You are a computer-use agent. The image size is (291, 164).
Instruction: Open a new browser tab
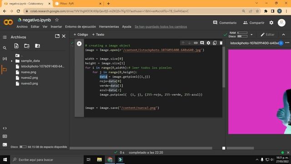tap(108, 4)
